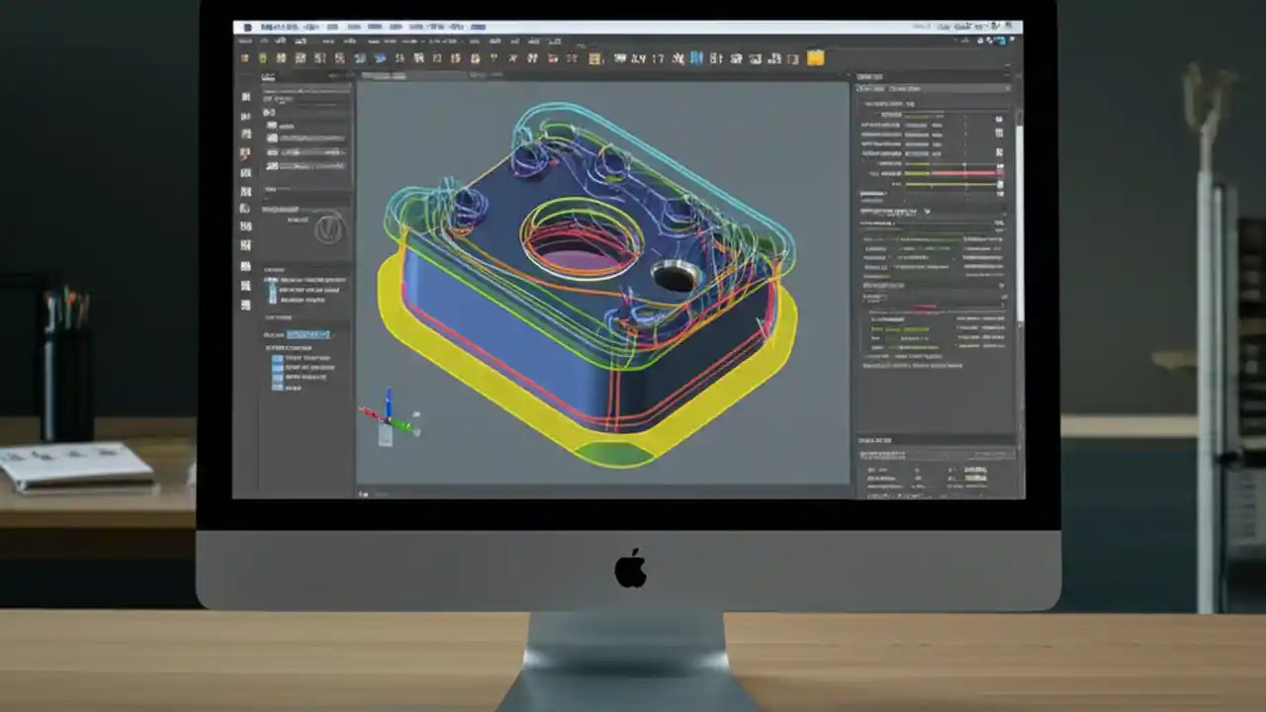Open the yellow folder icon on the toolbar
Screen dimensions: 1266x712
815,58
